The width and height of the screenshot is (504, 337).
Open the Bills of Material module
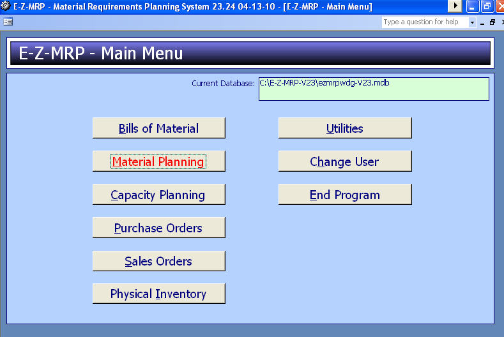coord(159,128)
